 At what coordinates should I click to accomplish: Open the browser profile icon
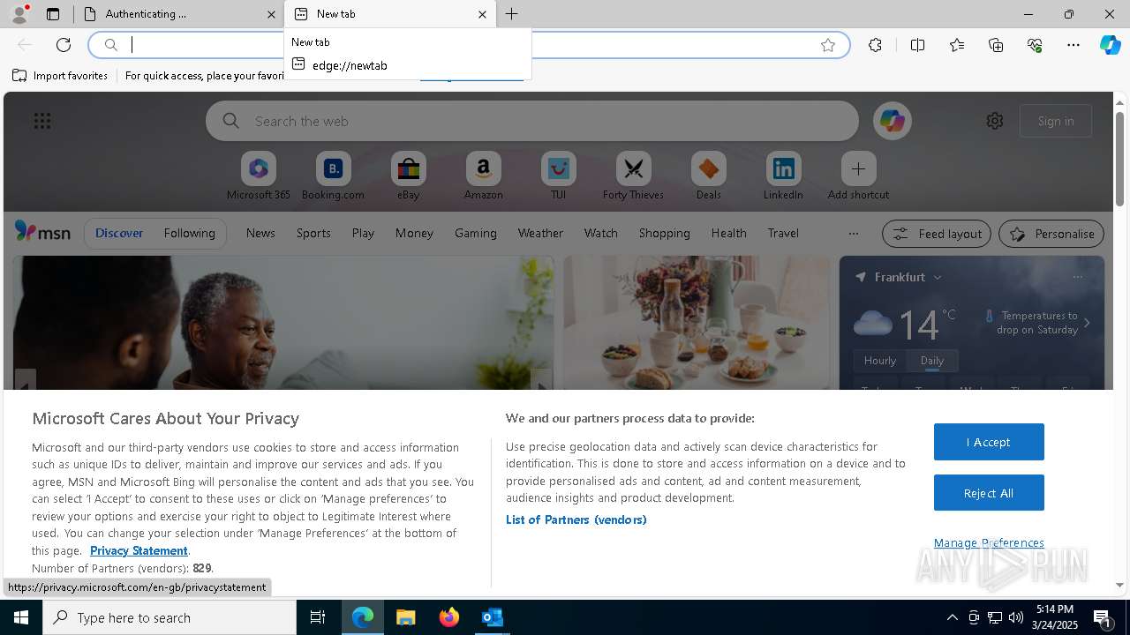pyautogui.click(x=19, y=13)
